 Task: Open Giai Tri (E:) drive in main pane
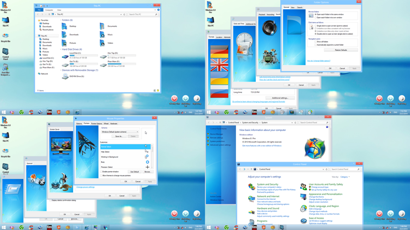coord(65,65)
